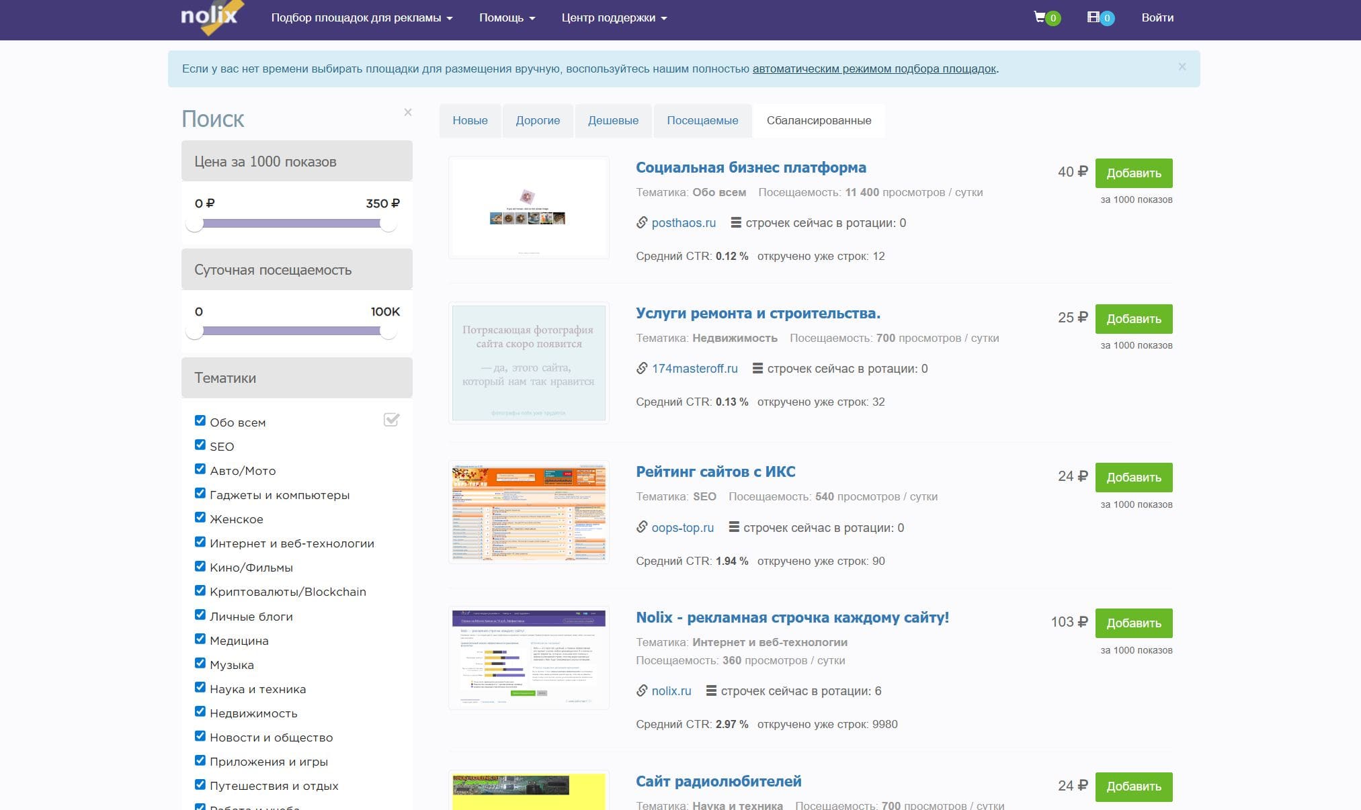This screenshot has width=1361, height=810.
Task: Dismiss the blue info banner
Action: 1182,66
